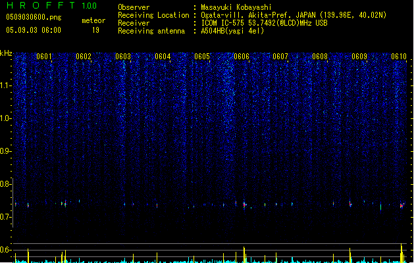414x263 pixels.
Task: Click the Receiver label
Action: click(134, 23)
